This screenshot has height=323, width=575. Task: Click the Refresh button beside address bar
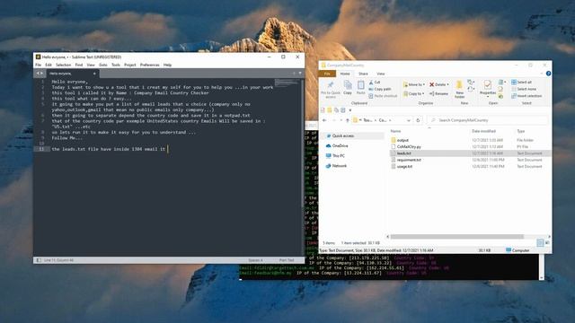[418, 120]
